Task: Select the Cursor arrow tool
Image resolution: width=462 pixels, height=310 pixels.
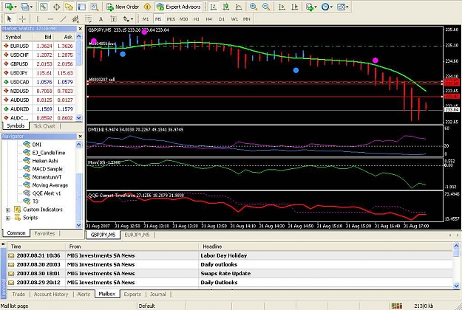Action: pos(9,19)
